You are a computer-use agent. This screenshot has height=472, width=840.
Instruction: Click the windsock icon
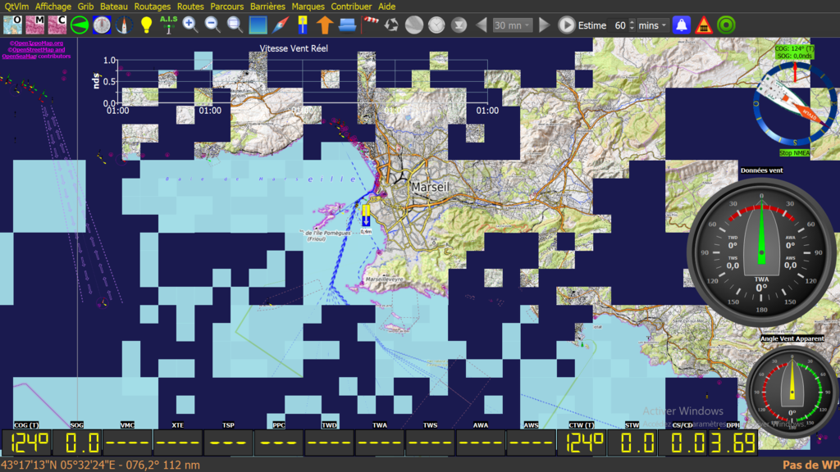tap(370, 25)
